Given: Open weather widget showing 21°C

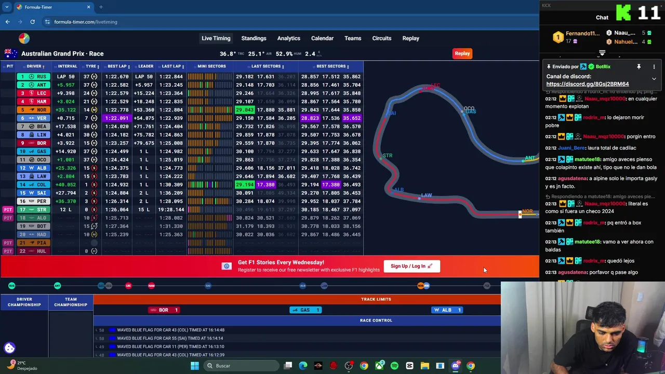Looking at the screenshot, I should tap(22, 365).
